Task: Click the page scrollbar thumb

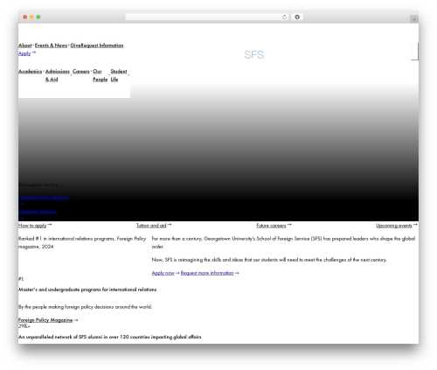Action: (x=415, y=52)
